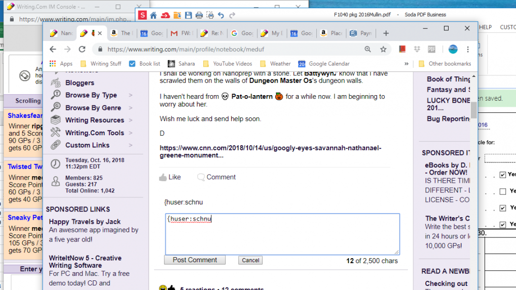
Task: Open Other bookmarks folder
Action: tap(445, 64)
